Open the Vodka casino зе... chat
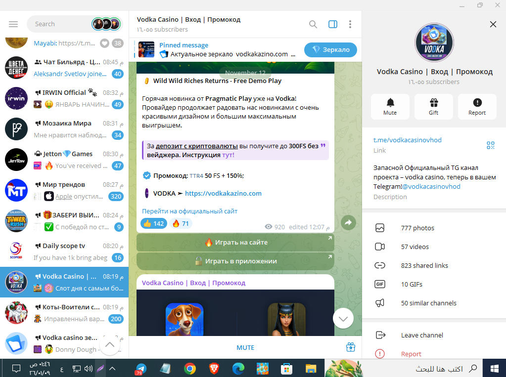506x377 pixels. tap(64, 343)
